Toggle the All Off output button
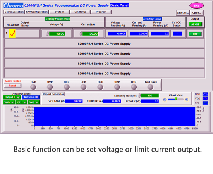 click(x=195, y=24)
